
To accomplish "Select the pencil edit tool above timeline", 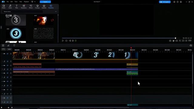I will 8,45.
